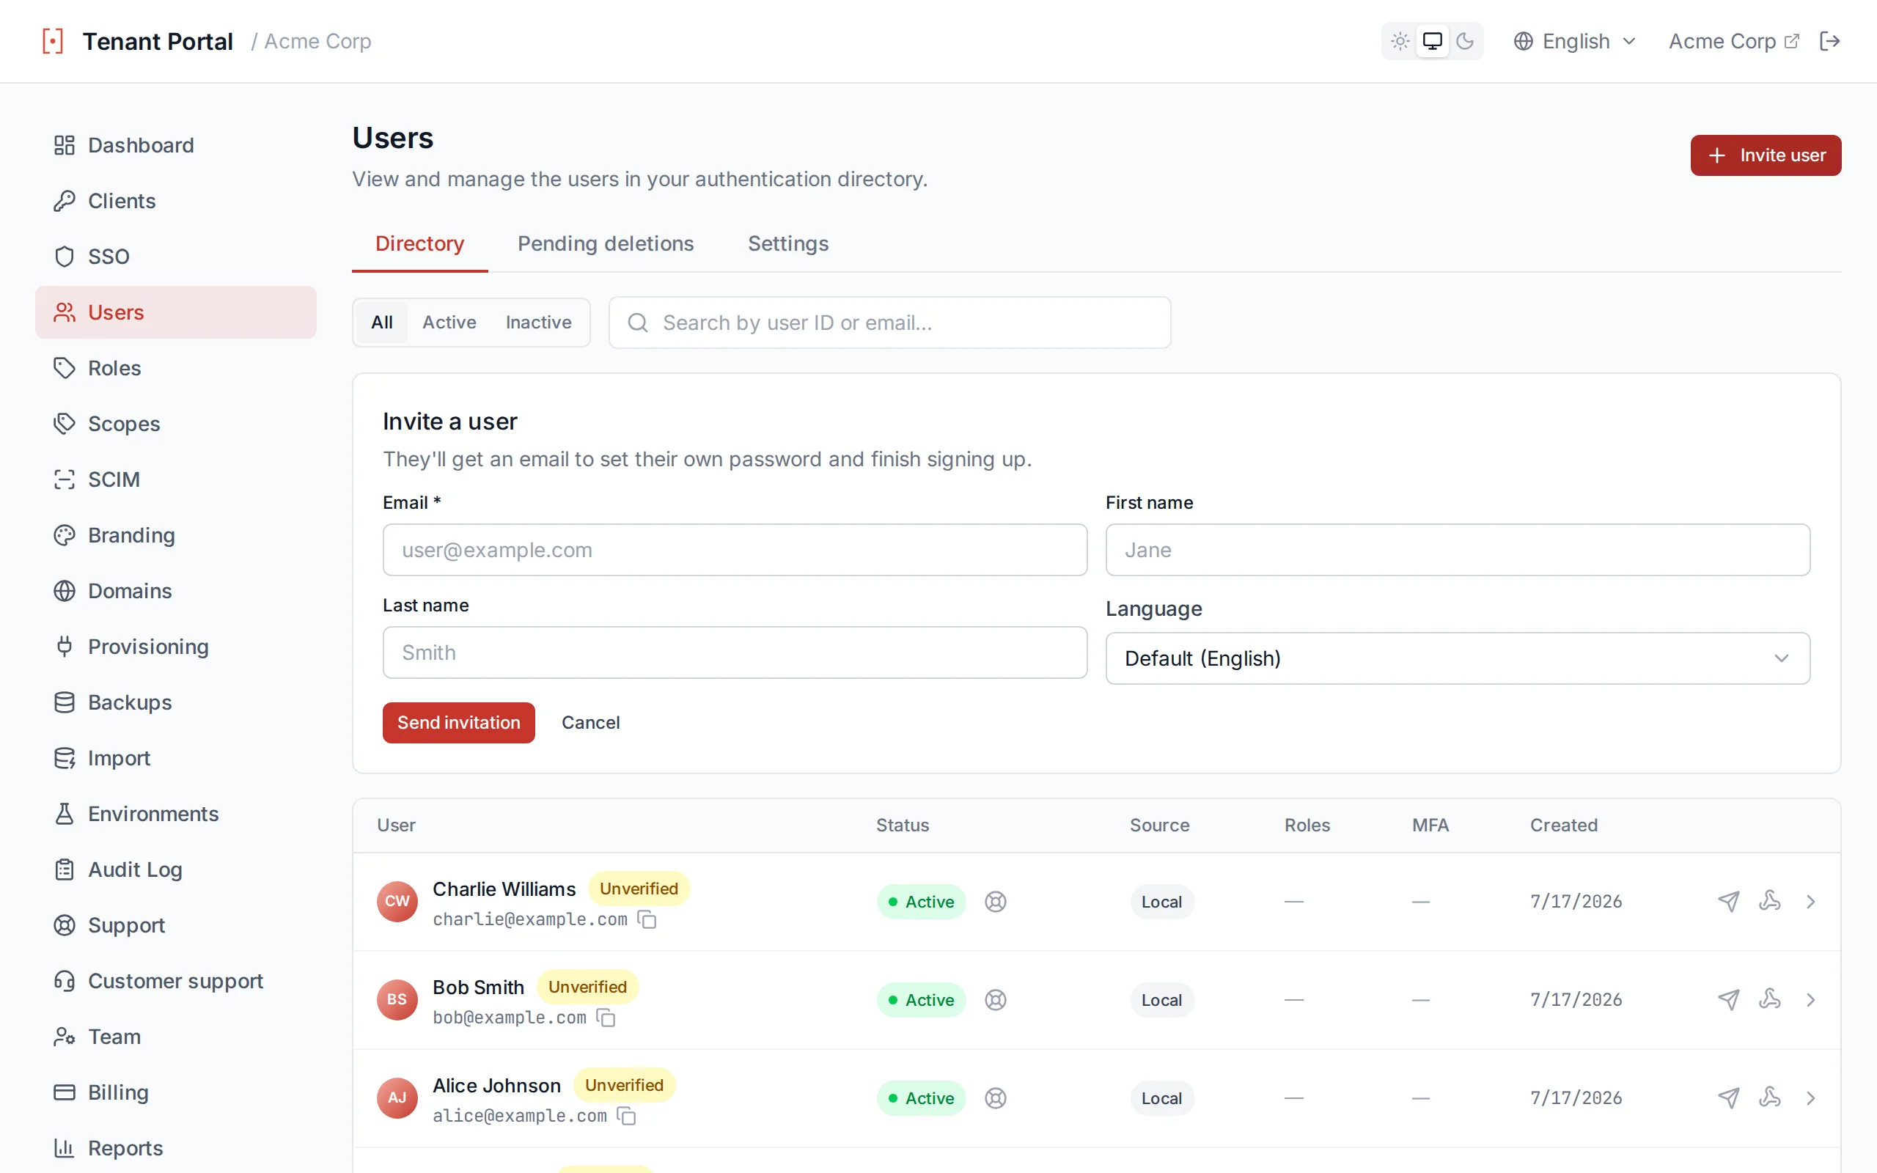Image resolution: width=1877 pixels, height=1173 pixels.
Task: Select system theme monitor icon
Action: (1433, 41)
